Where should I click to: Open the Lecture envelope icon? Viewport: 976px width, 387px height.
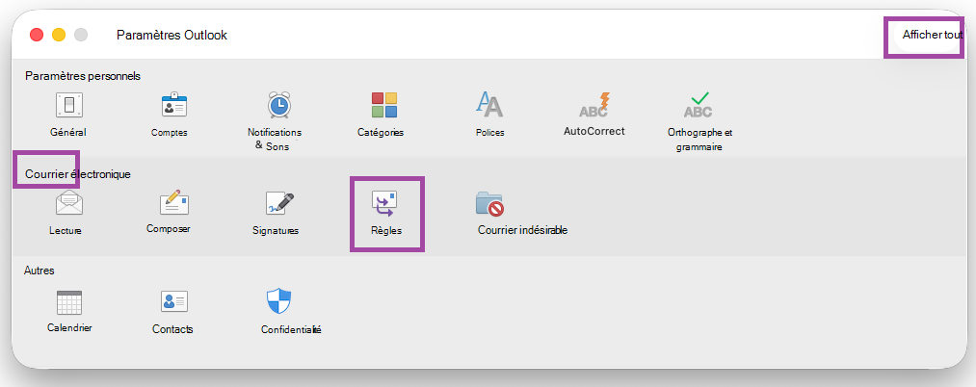69,203
